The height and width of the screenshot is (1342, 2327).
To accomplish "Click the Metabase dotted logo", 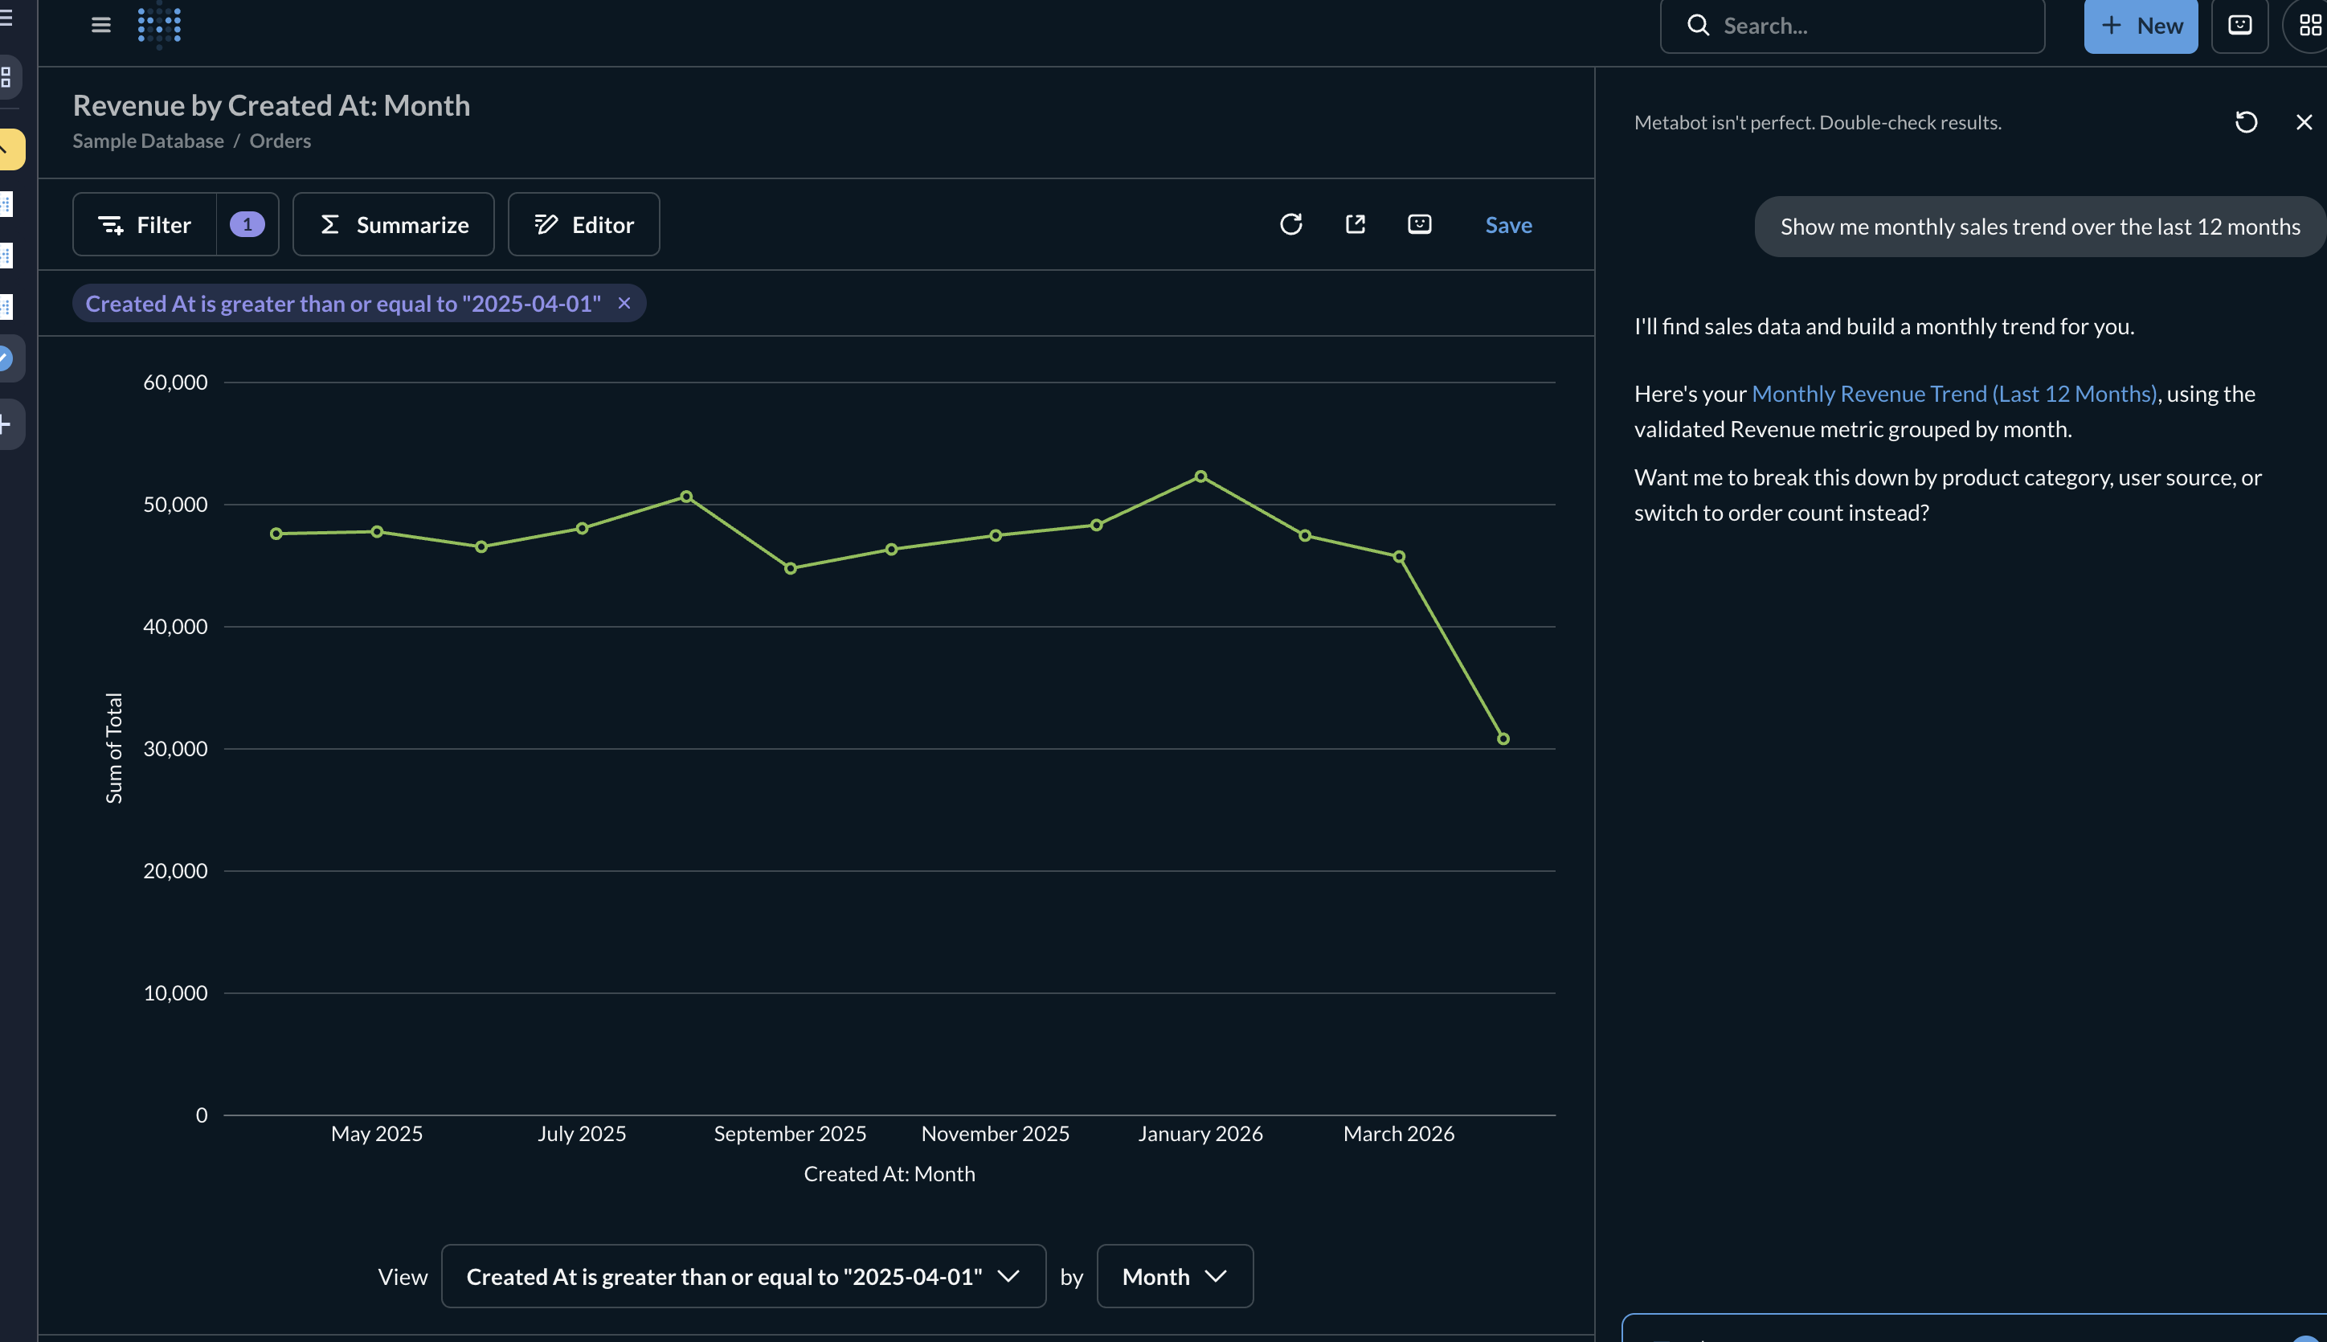I will click(159, 25).
